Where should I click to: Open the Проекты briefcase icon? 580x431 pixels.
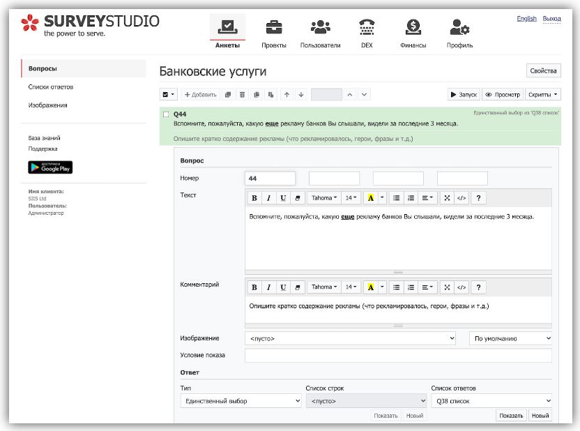(x=274, y=27)
